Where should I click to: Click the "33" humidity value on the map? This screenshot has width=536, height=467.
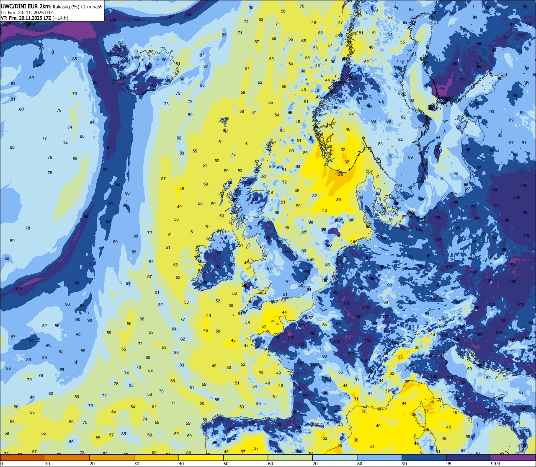point(400,357)
